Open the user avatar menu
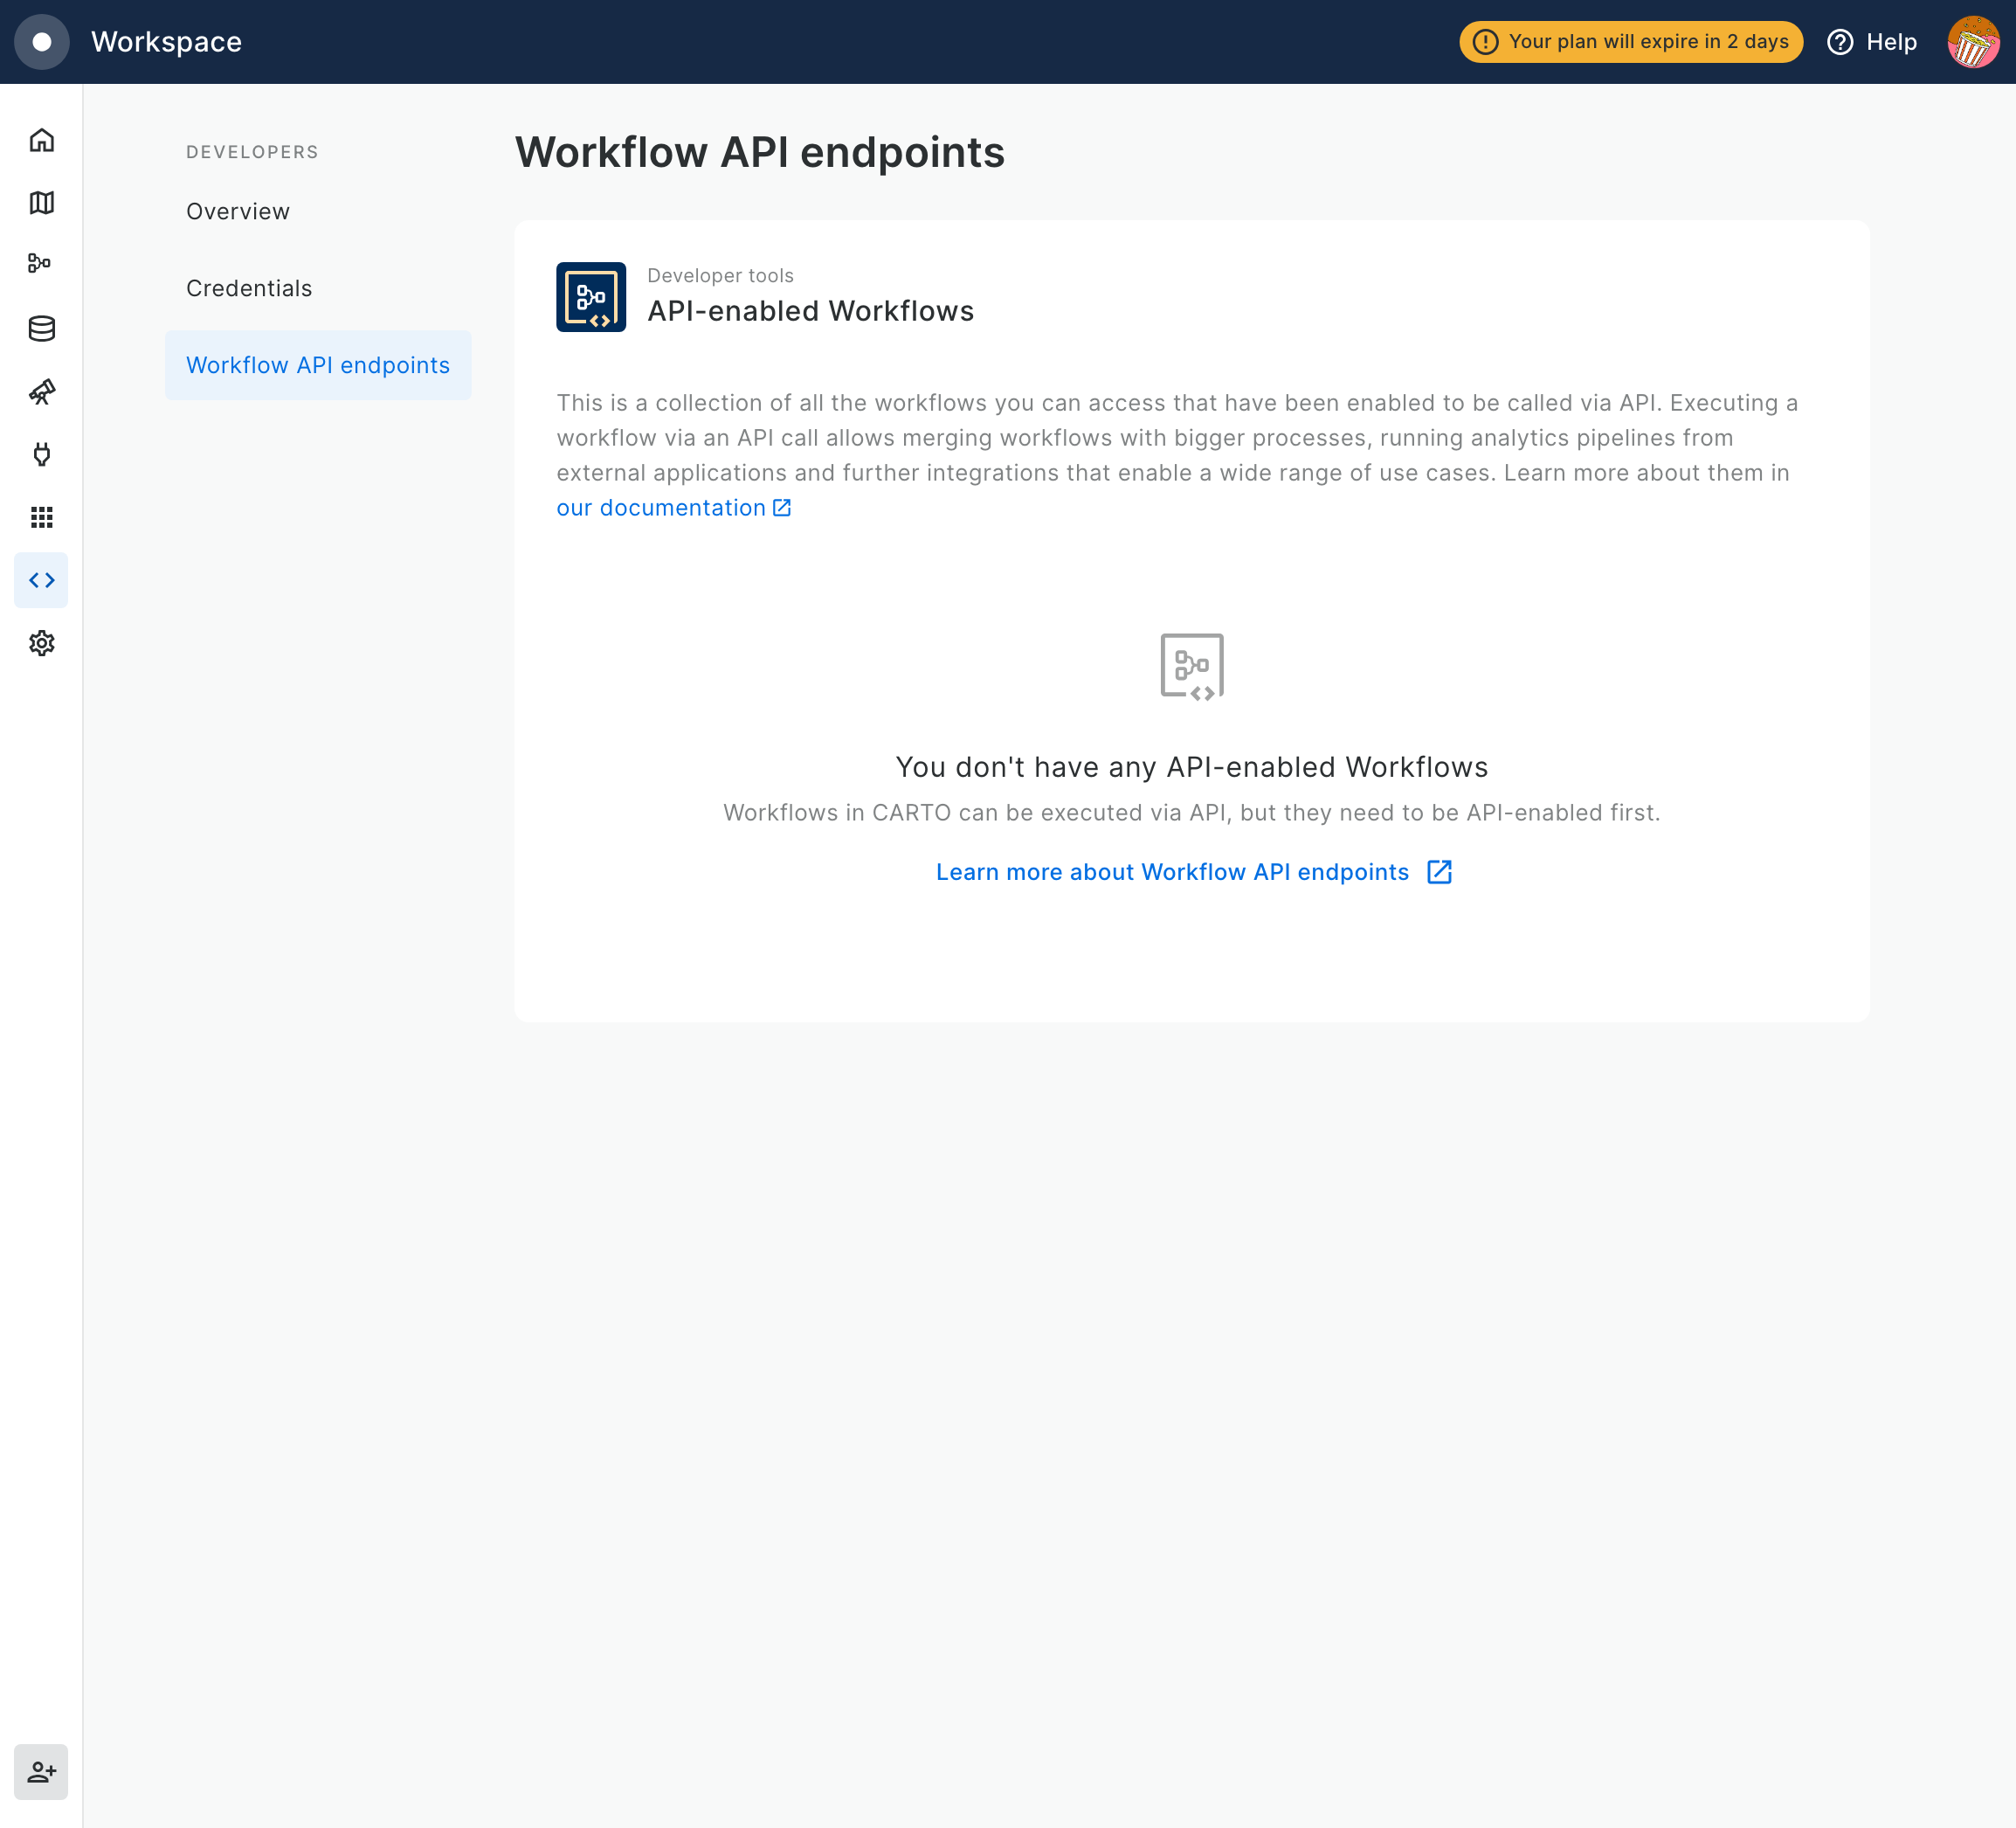Image resolution: width=2016 pixels, height=1828 pixels. coord(1972,42)
